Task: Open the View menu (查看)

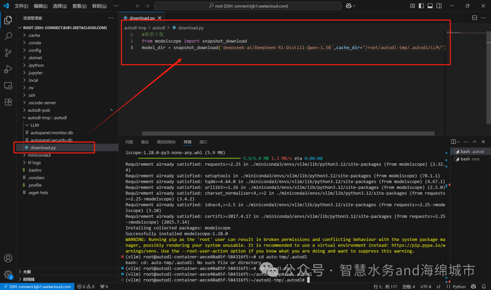Action: [x=79, y=6]
